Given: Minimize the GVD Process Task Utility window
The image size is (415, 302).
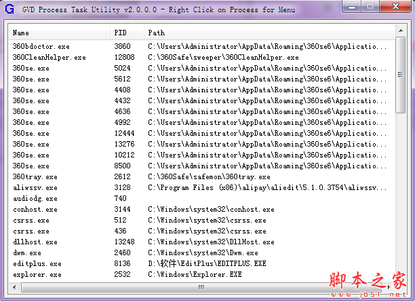Looking at the screenshot, I should tap(352, 6).
